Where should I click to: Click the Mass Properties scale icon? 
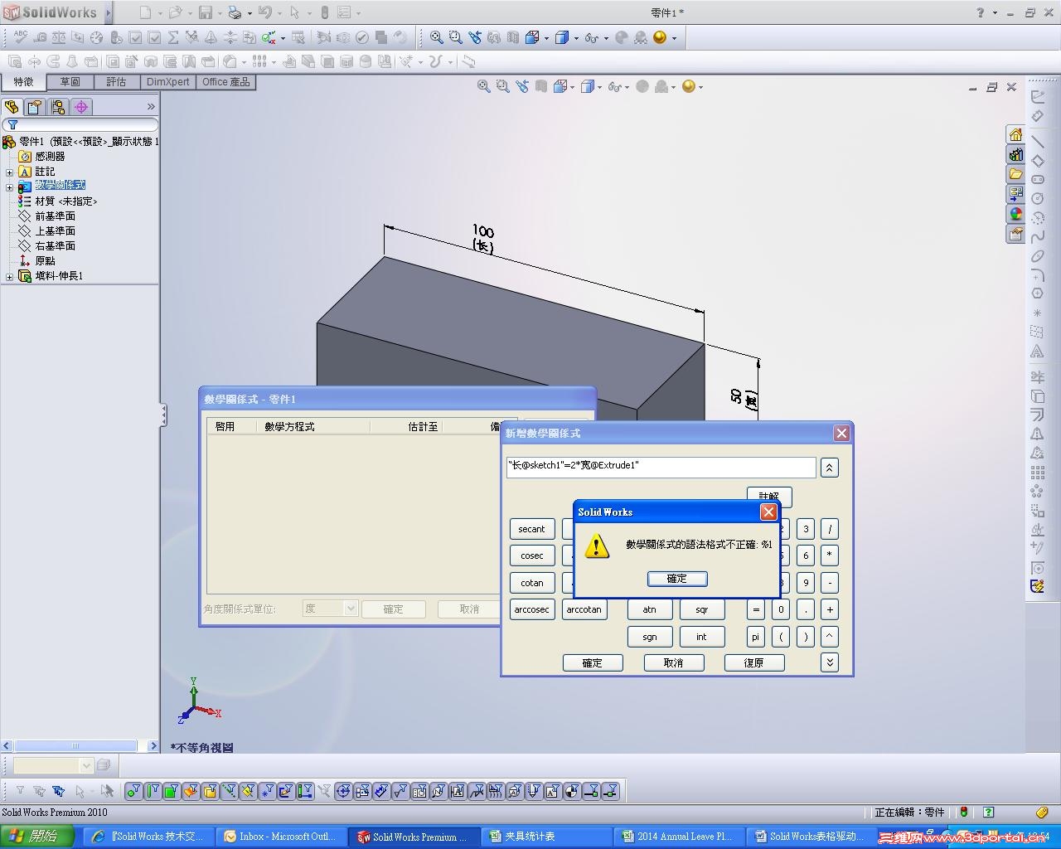coord(59,37)
